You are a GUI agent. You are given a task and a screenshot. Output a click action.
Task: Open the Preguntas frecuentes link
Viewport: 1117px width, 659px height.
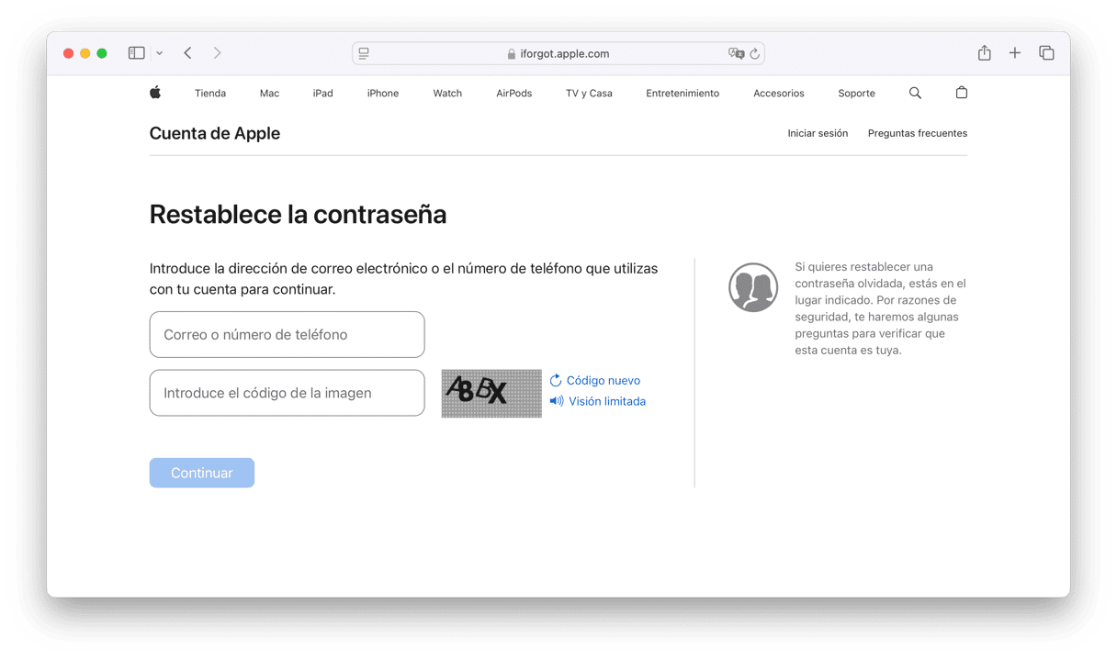coord(918,133)
